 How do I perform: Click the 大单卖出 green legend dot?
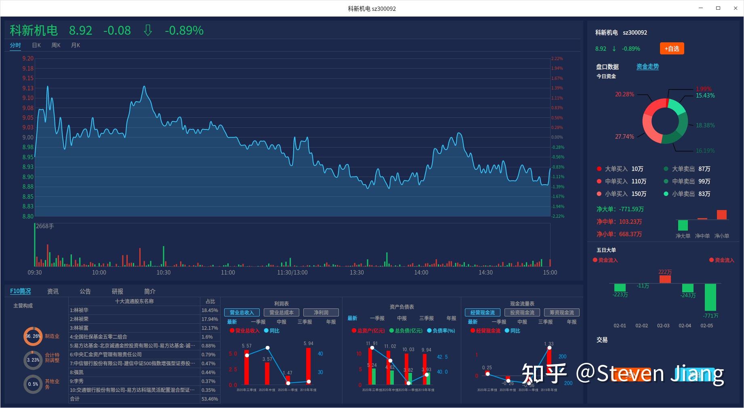pos(666,169)
